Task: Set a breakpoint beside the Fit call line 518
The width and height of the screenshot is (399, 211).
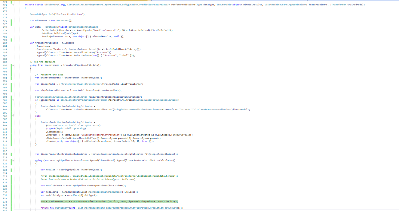Action: (x=2, y=154)
